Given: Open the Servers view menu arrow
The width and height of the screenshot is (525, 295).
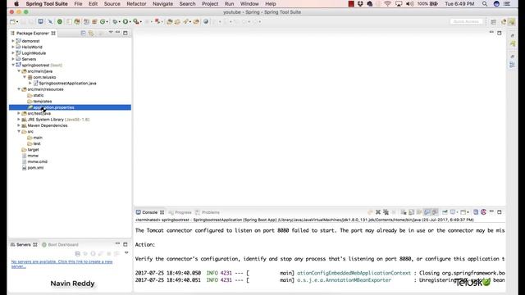Looking at the screenshot, I should (x=126, y=253).
